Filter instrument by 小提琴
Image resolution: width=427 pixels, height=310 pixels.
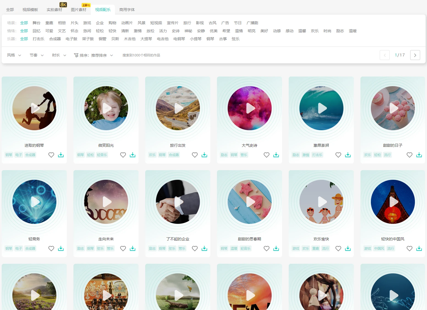pos(196,39)
